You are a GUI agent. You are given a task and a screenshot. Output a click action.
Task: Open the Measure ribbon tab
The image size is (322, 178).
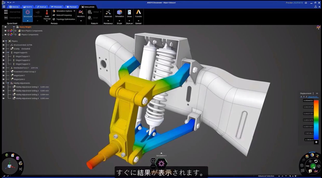click(56, 7)
